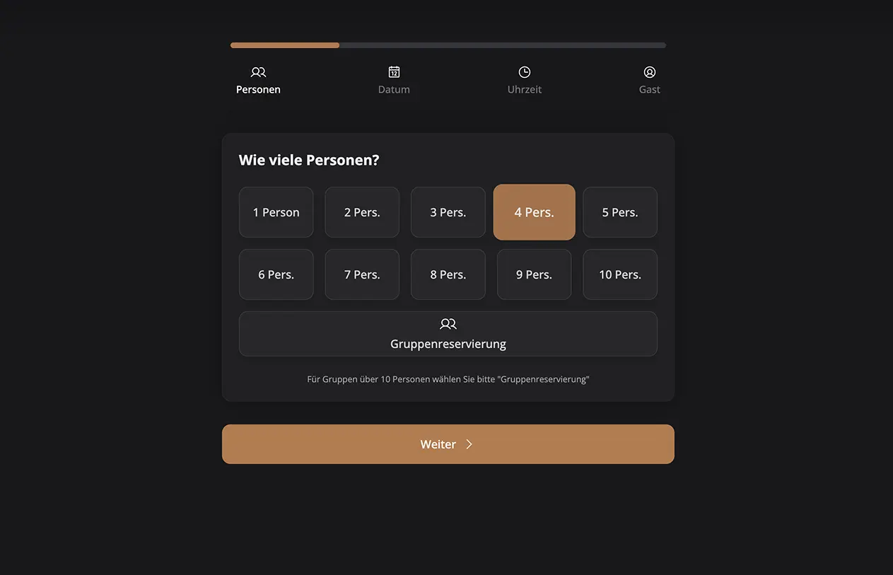Open the Uhrzeit step label
The image size is (893, 575).
click(525, 90)
